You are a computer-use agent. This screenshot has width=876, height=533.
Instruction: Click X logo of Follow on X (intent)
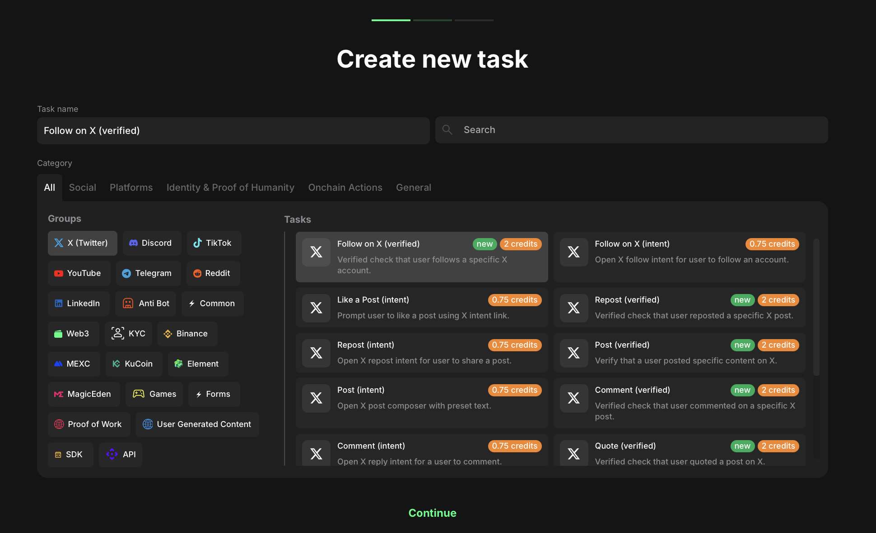[574, 252]
